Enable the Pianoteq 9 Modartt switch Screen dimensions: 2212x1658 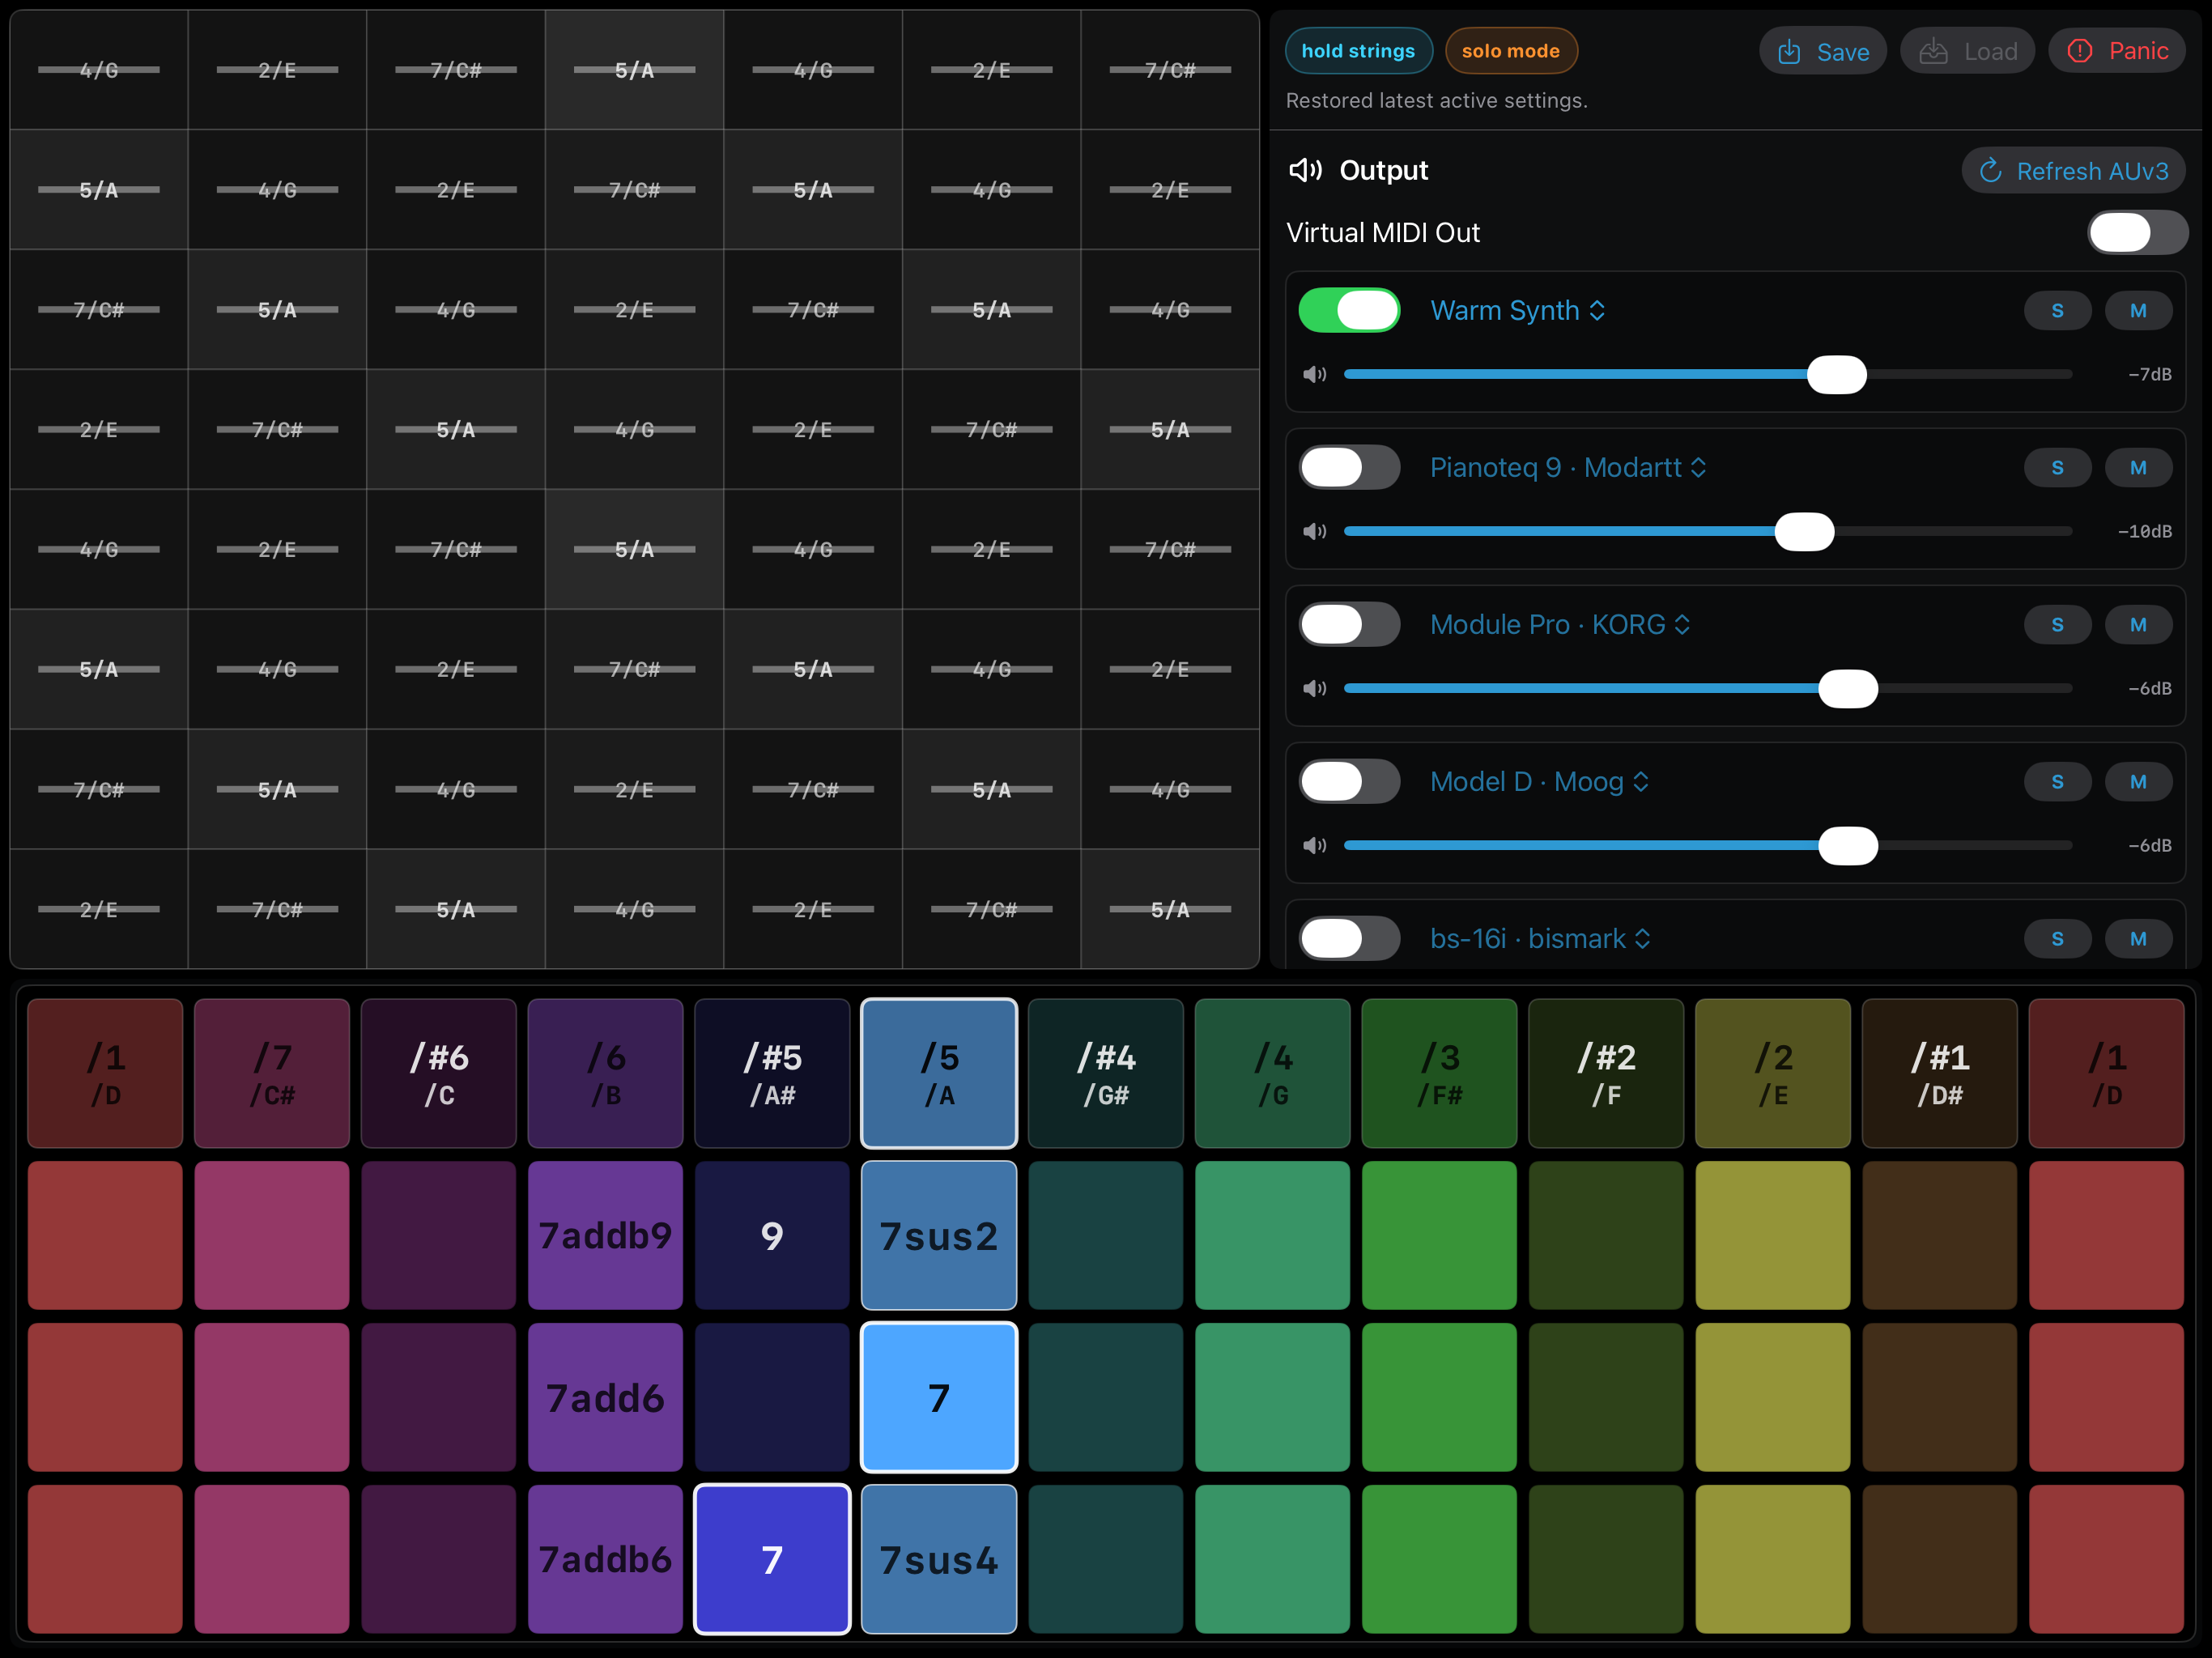[1349, 467]
